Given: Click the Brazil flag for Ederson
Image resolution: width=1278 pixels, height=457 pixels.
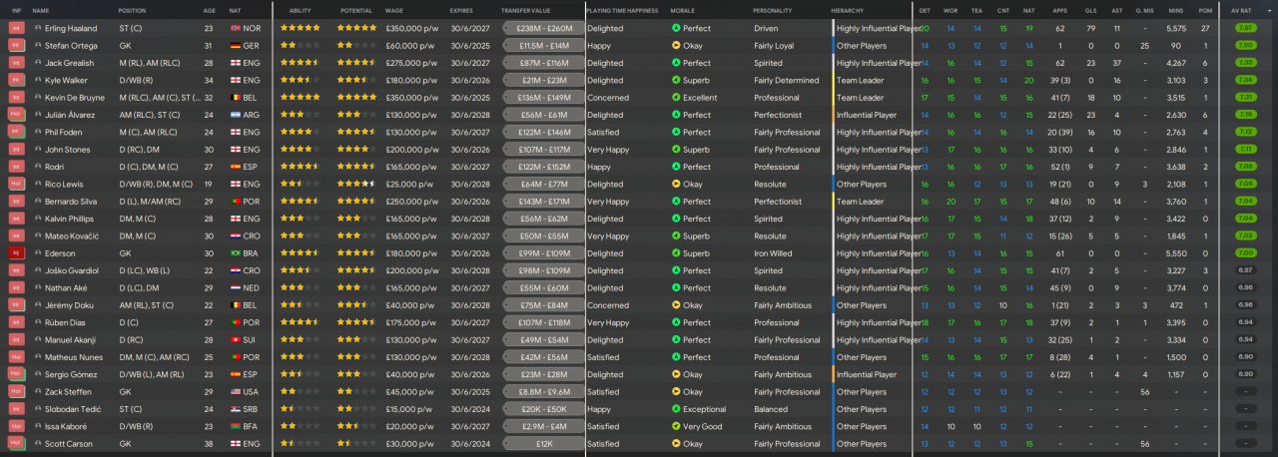Looking at the screenshot, I should tap(236, 253).
